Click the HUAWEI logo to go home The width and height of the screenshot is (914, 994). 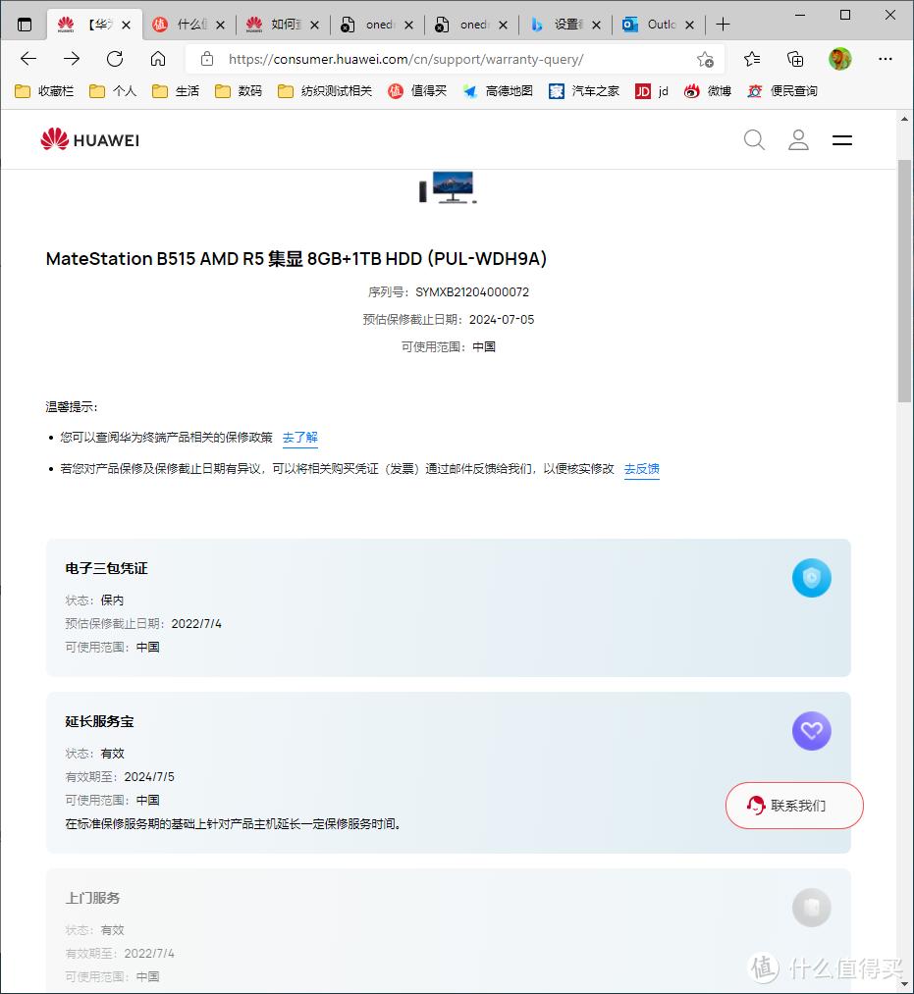tap(88, 139)
